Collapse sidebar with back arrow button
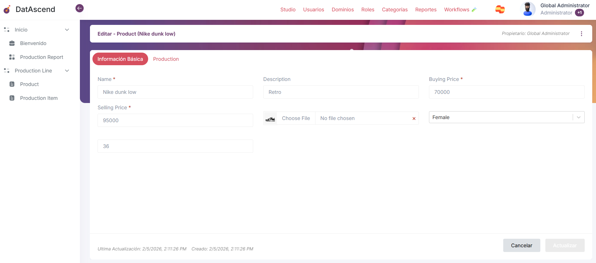This screenshot has height=263, width=596. (x=80, y=8)
